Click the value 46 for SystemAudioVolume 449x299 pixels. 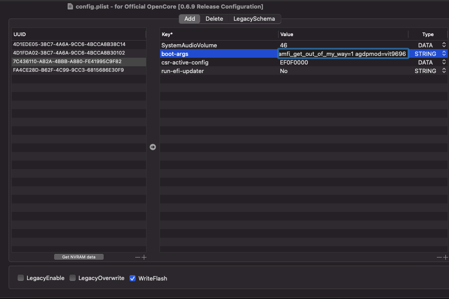[284, 45]
